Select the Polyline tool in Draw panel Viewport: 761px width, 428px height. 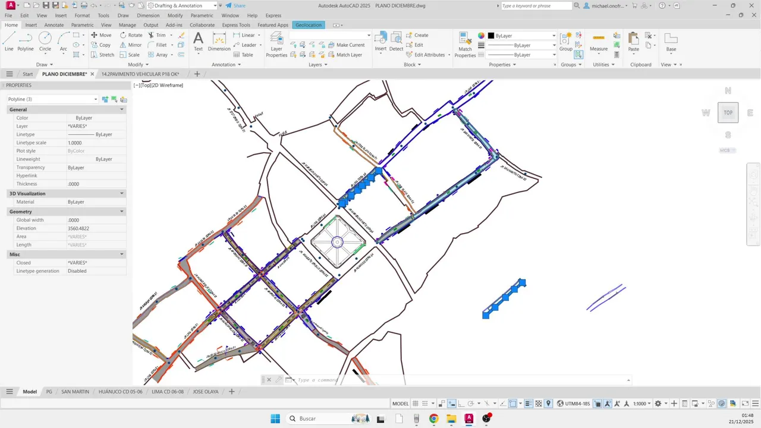[26, 42]
